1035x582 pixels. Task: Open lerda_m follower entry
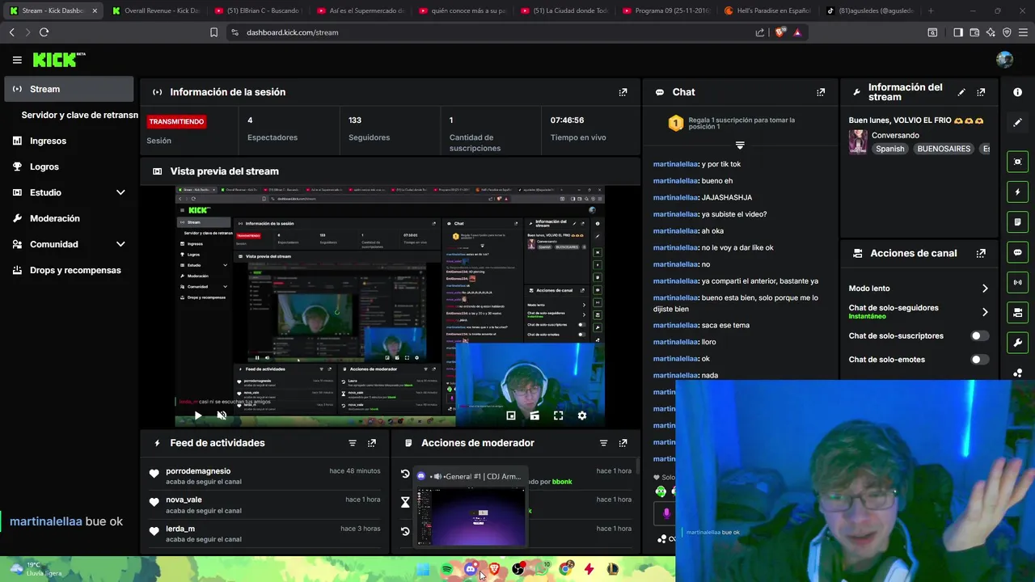point(265,533)
